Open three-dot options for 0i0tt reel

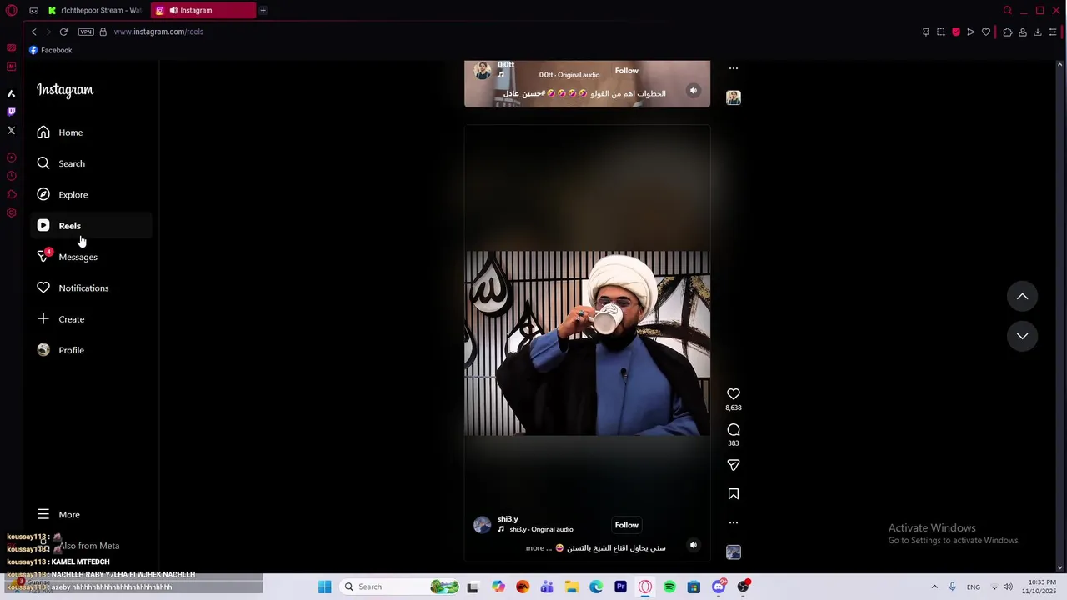[x=734, y=68]
